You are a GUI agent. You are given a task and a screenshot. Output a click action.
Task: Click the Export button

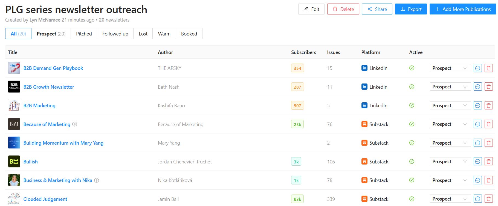click(411, 9)
